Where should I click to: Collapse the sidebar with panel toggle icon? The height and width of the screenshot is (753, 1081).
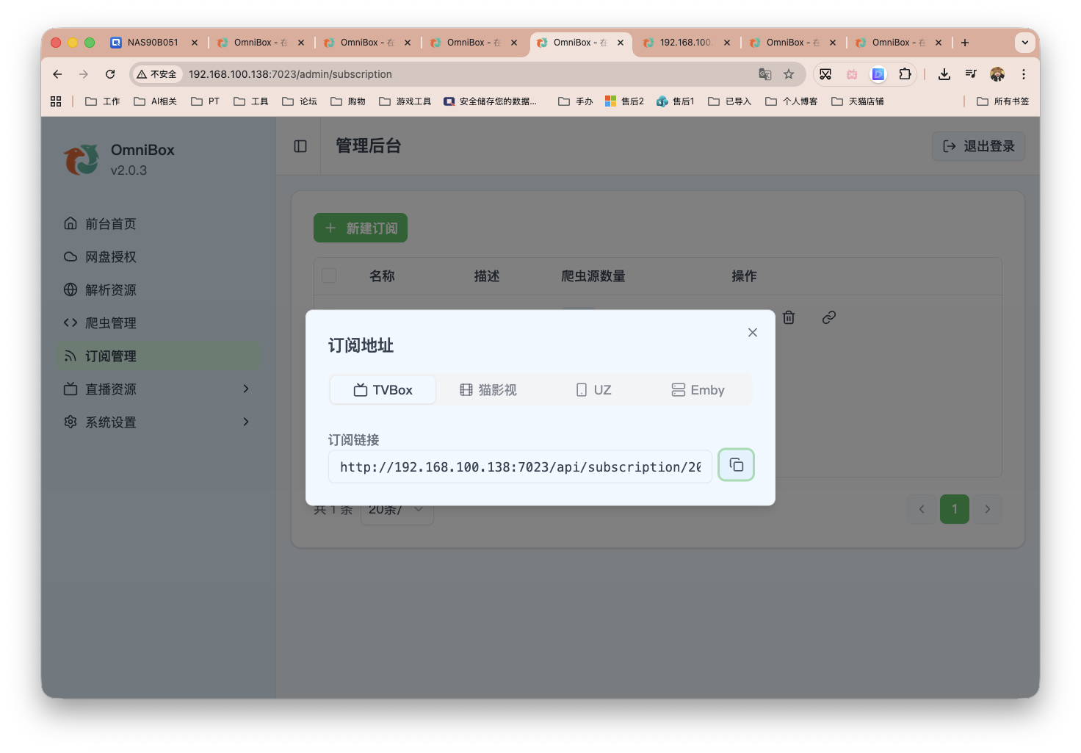299,146
